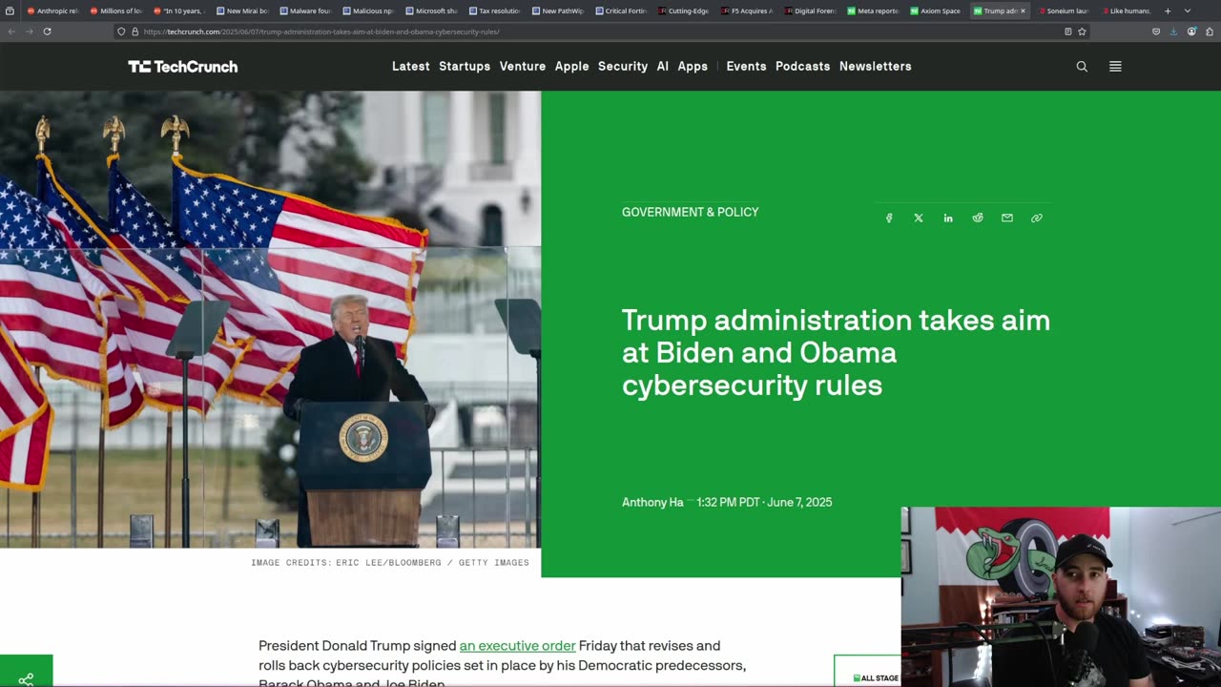
Task: Reload the page in the browser
Action: pos(47,31)
